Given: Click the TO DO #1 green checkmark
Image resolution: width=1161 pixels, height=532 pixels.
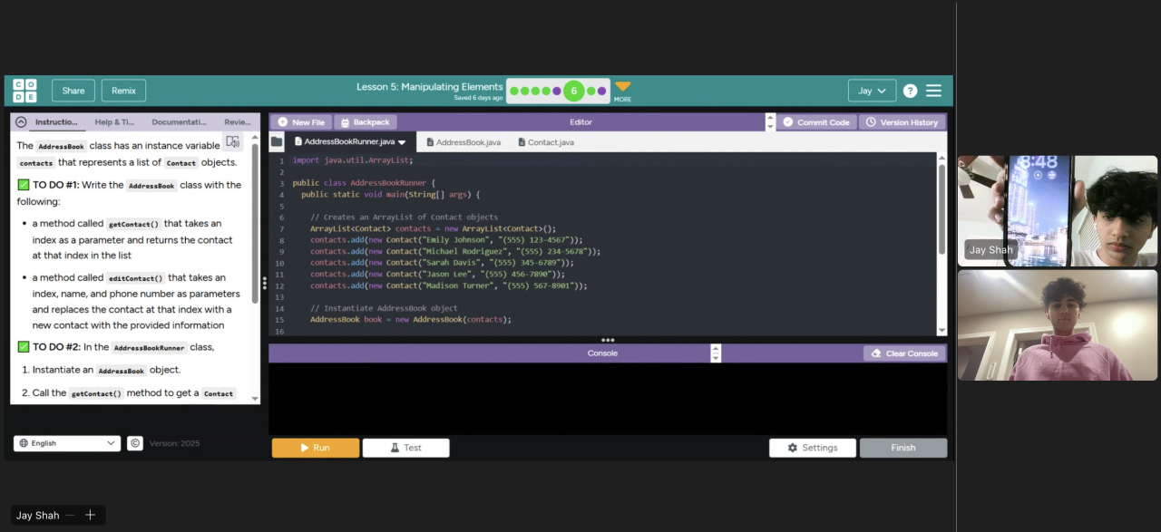Looking at the screenshot, I should click(x=24, y=185).
